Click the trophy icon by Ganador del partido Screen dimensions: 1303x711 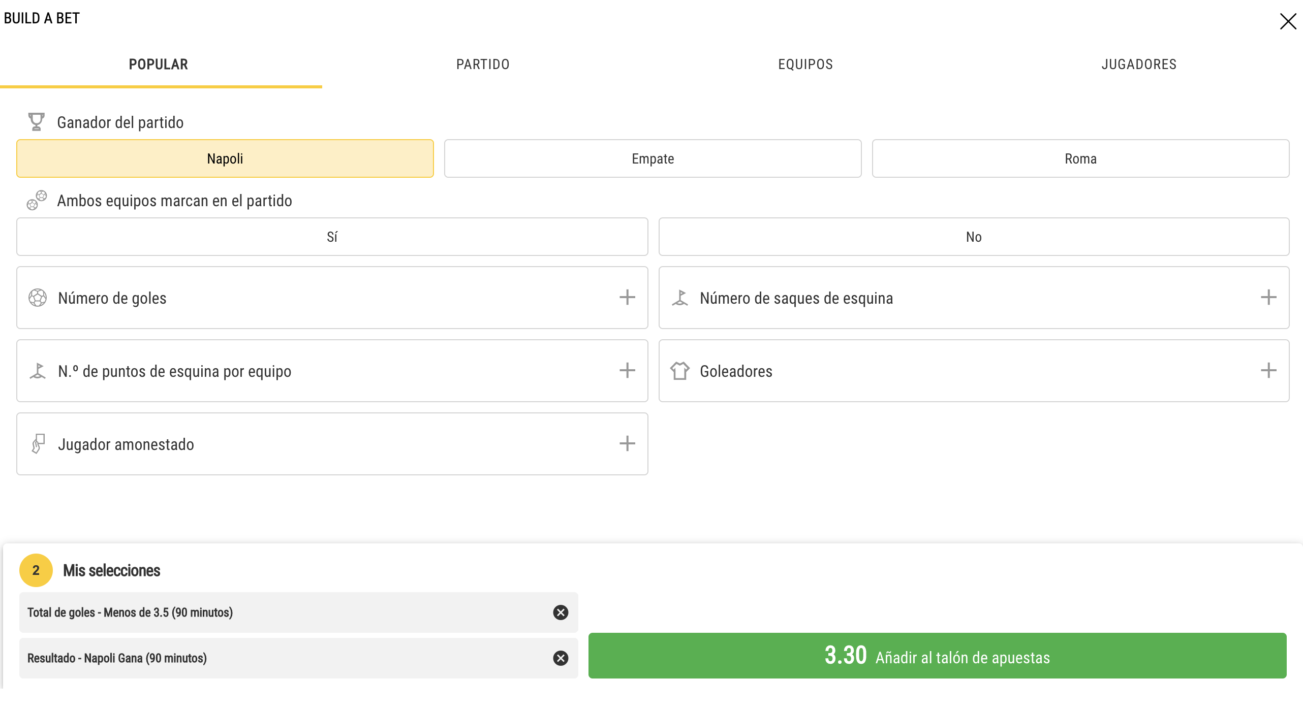[x=36, y=122]
